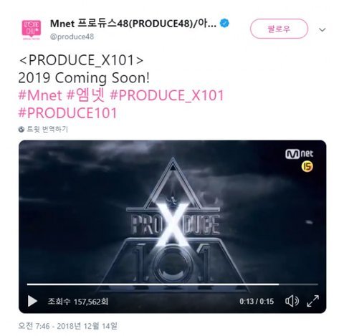This screenshot has height=336, width=344.
Task: Open the #PRODUCE_X101 hashtag
Action: pyautogui.click(x=166, y=95)
